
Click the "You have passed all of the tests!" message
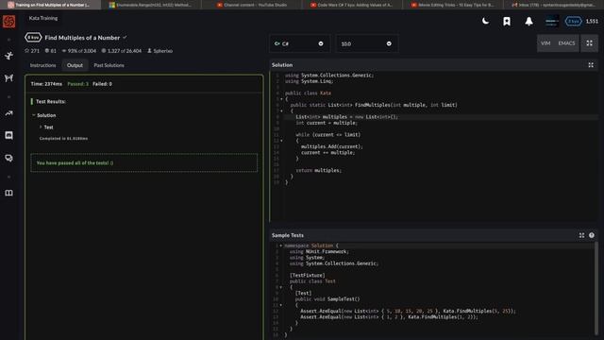point(75,163)
